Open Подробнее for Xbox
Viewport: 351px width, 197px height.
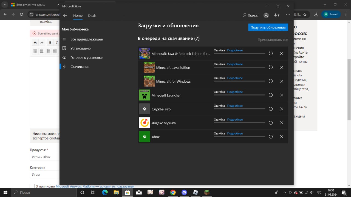pyautogui.click(x=235, y=134)
